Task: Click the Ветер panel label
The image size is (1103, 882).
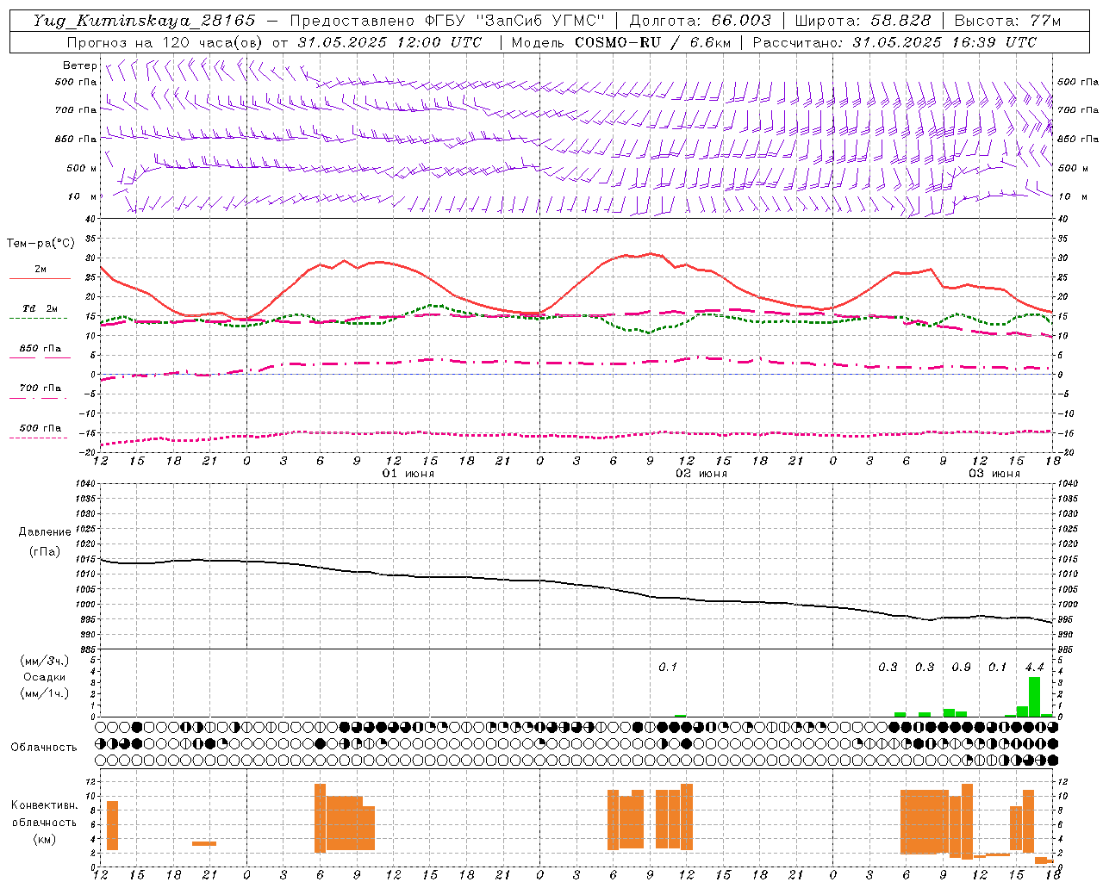Action: click(80, 65)
